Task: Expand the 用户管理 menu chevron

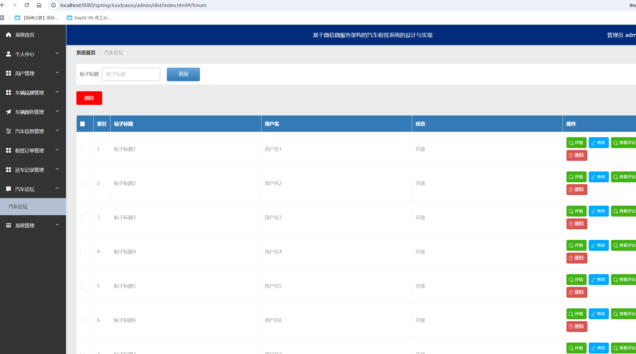Action: tap(57, 73)
